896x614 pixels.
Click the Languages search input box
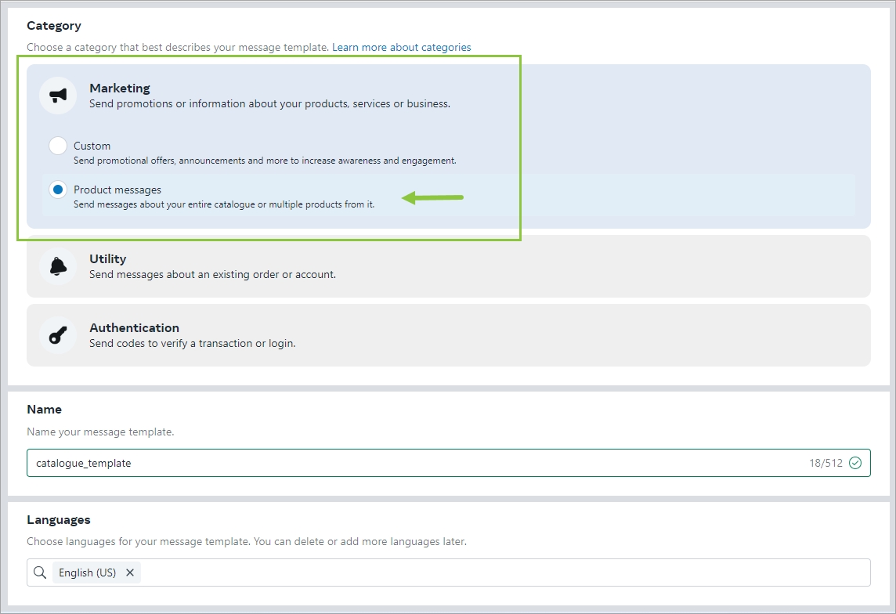(501, 572)
